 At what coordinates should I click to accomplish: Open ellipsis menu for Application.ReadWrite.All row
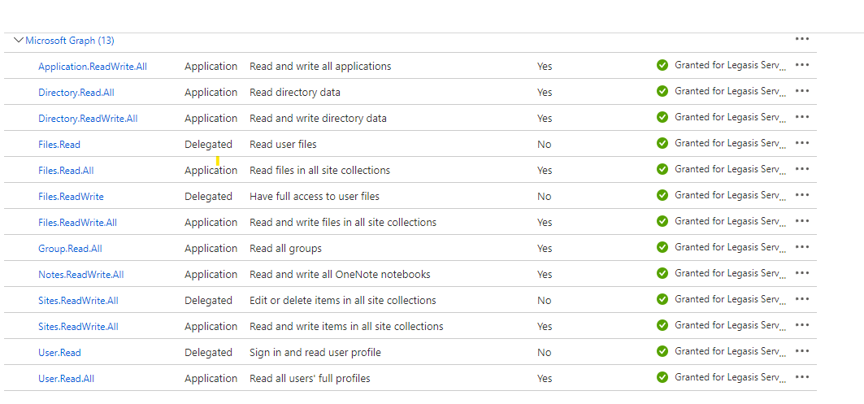802,65
